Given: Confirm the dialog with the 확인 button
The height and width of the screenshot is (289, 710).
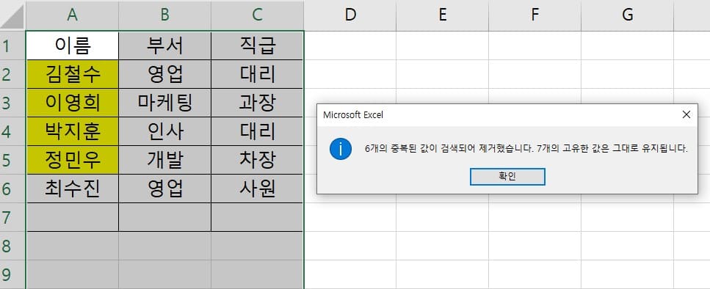Looking at the screenshot, I should coord(507,176).
